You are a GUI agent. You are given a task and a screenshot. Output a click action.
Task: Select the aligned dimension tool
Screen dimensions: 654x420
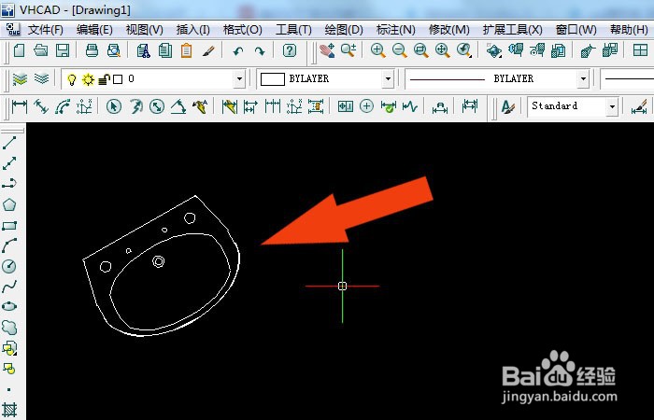(41, 106)
